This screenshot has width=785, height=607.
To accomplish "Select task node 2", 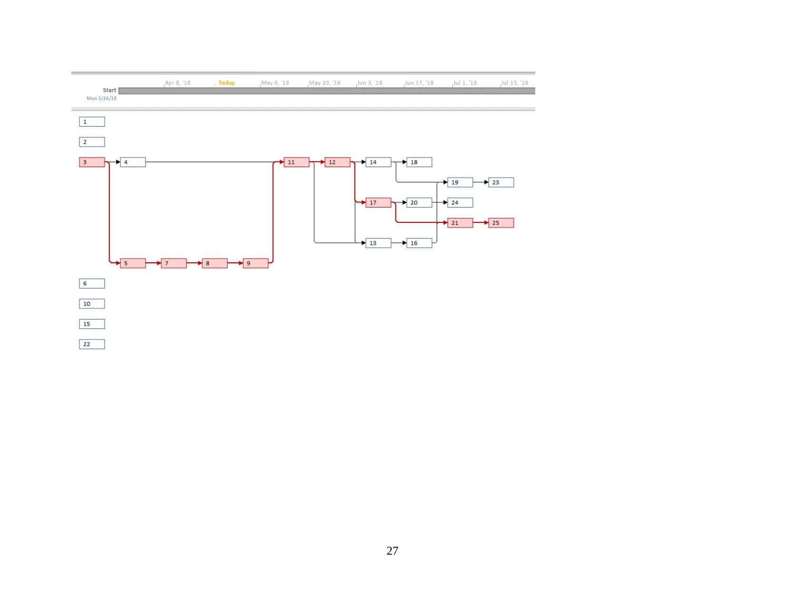I will point(92,142).
